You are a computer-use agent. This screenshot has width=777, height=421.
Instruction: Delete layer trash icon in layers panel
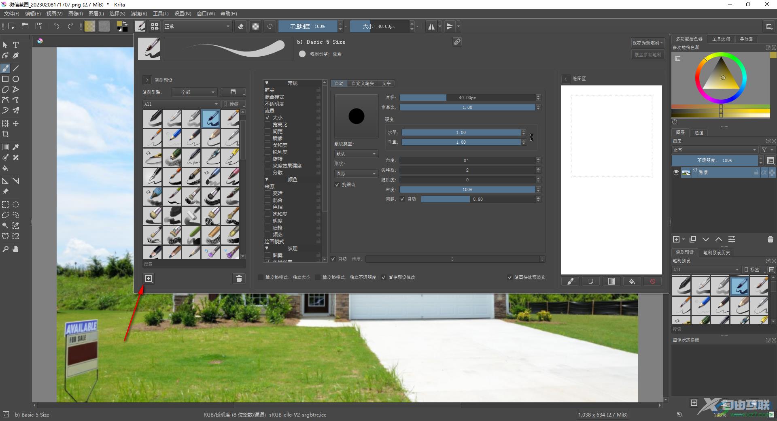pos(770,240)
